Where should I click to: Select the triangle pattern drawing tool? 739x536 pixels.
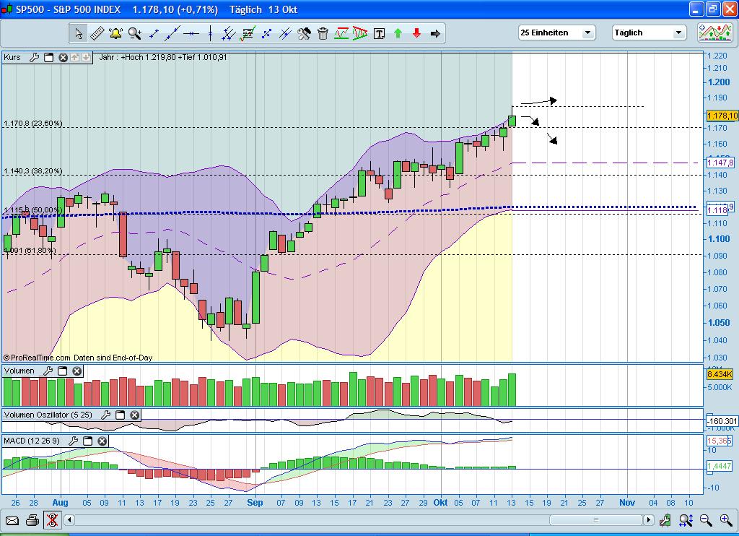[x=359, y=33]
